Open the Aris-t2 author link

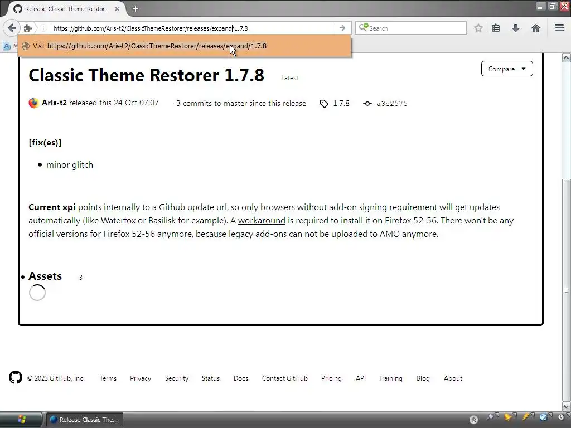click(54, 103)
